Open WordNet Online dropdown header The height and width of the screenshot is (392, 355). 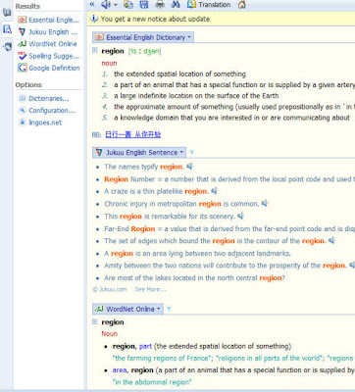tap(127, 309)
